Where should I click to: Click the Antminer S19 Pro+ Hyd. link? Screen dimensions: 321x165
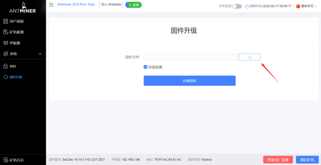tap(76, 4)
